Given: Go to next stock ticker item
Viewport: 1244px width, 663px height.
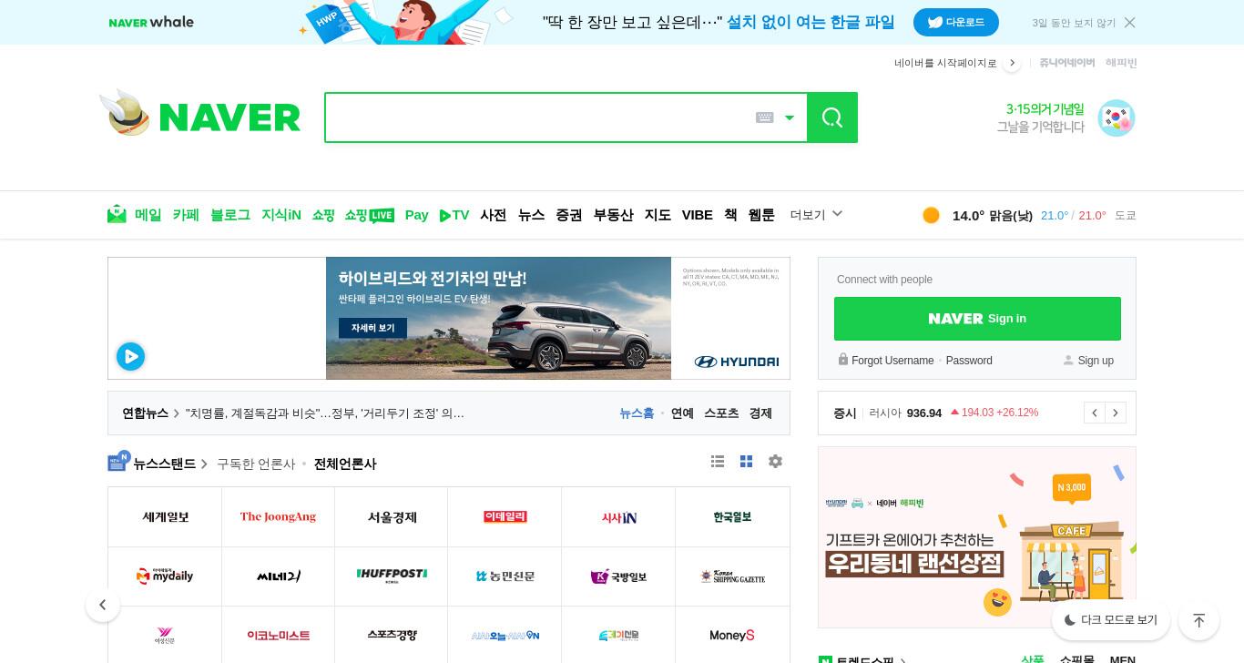Looking at the screenshot, I should click(x=1116, y=413).
